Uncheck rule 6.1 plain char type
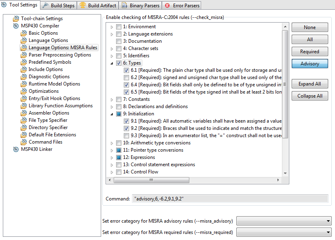 tap(126, 70)
